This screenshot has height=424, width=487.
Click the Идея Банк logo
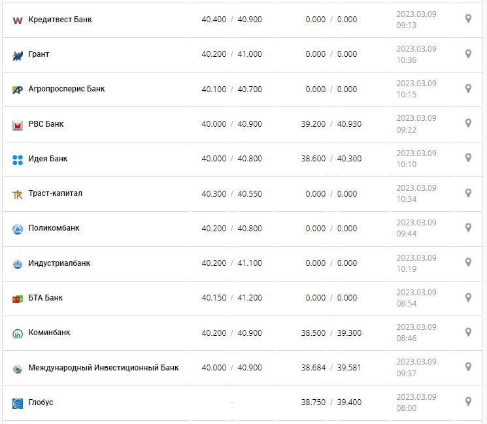pyautogui.click(x=18, y=159)
